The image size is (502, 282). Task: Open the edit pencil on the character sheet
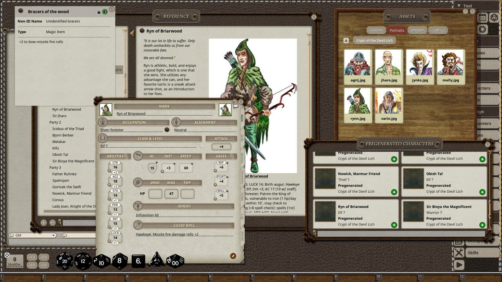[233, 256]
